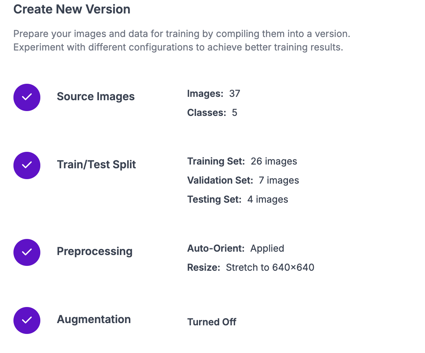Click the 'Experiment with different configurations' sentence
This screenshot has height=353, width=425.
(178, 48)
